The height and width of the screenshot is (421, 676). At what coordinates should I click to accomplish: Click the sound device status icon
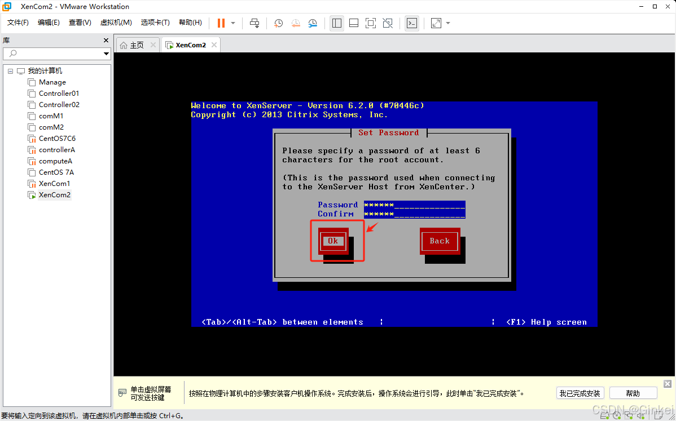click(x=640, y=416)
